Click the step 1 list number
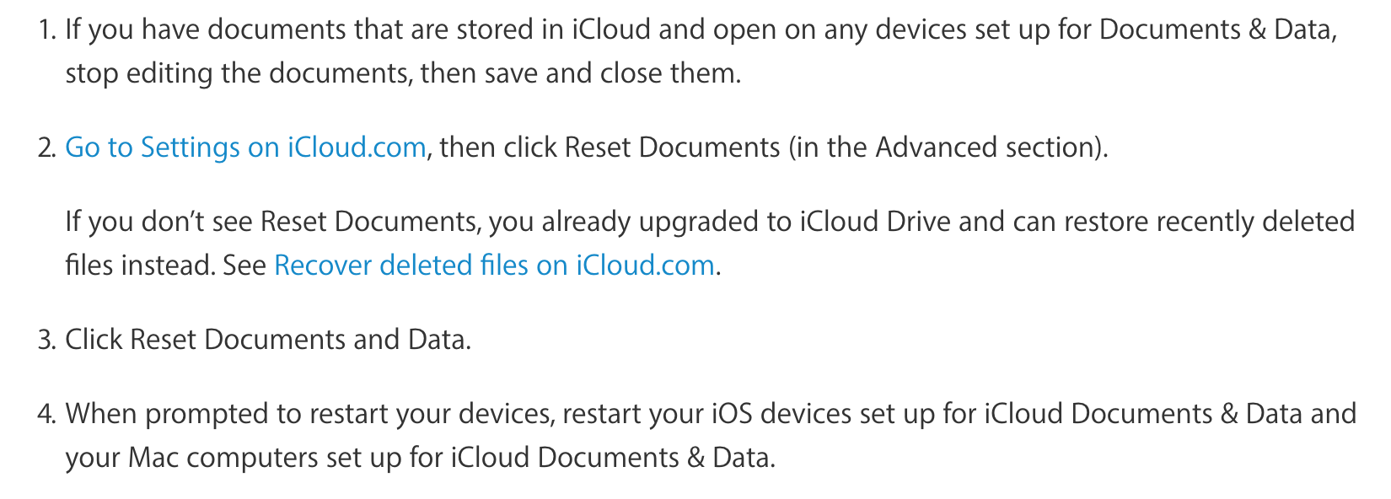 coord(47,30)
